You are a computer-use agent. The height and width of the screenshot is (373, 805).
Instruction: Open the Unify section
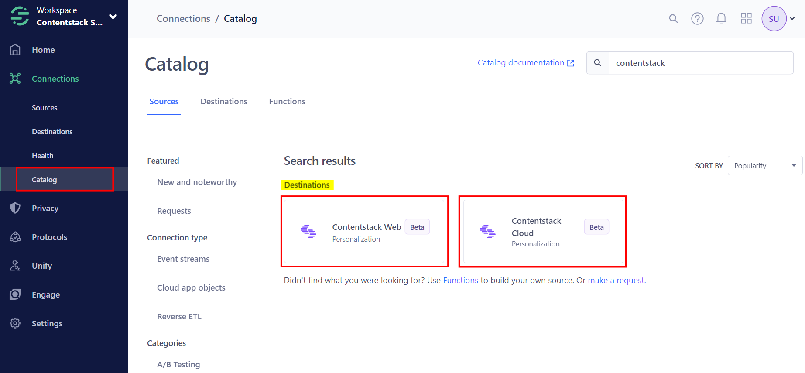coord(42,266)
